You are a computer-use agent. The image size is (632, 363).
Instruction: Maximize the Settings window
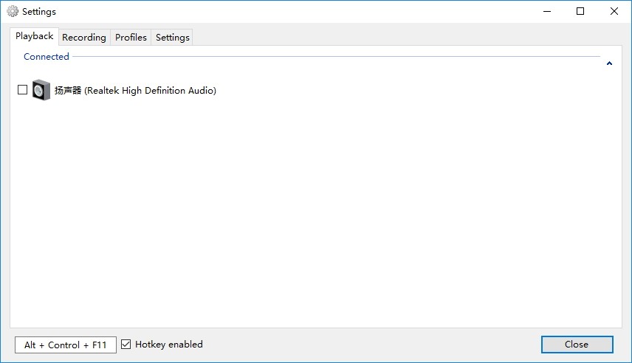580,12
